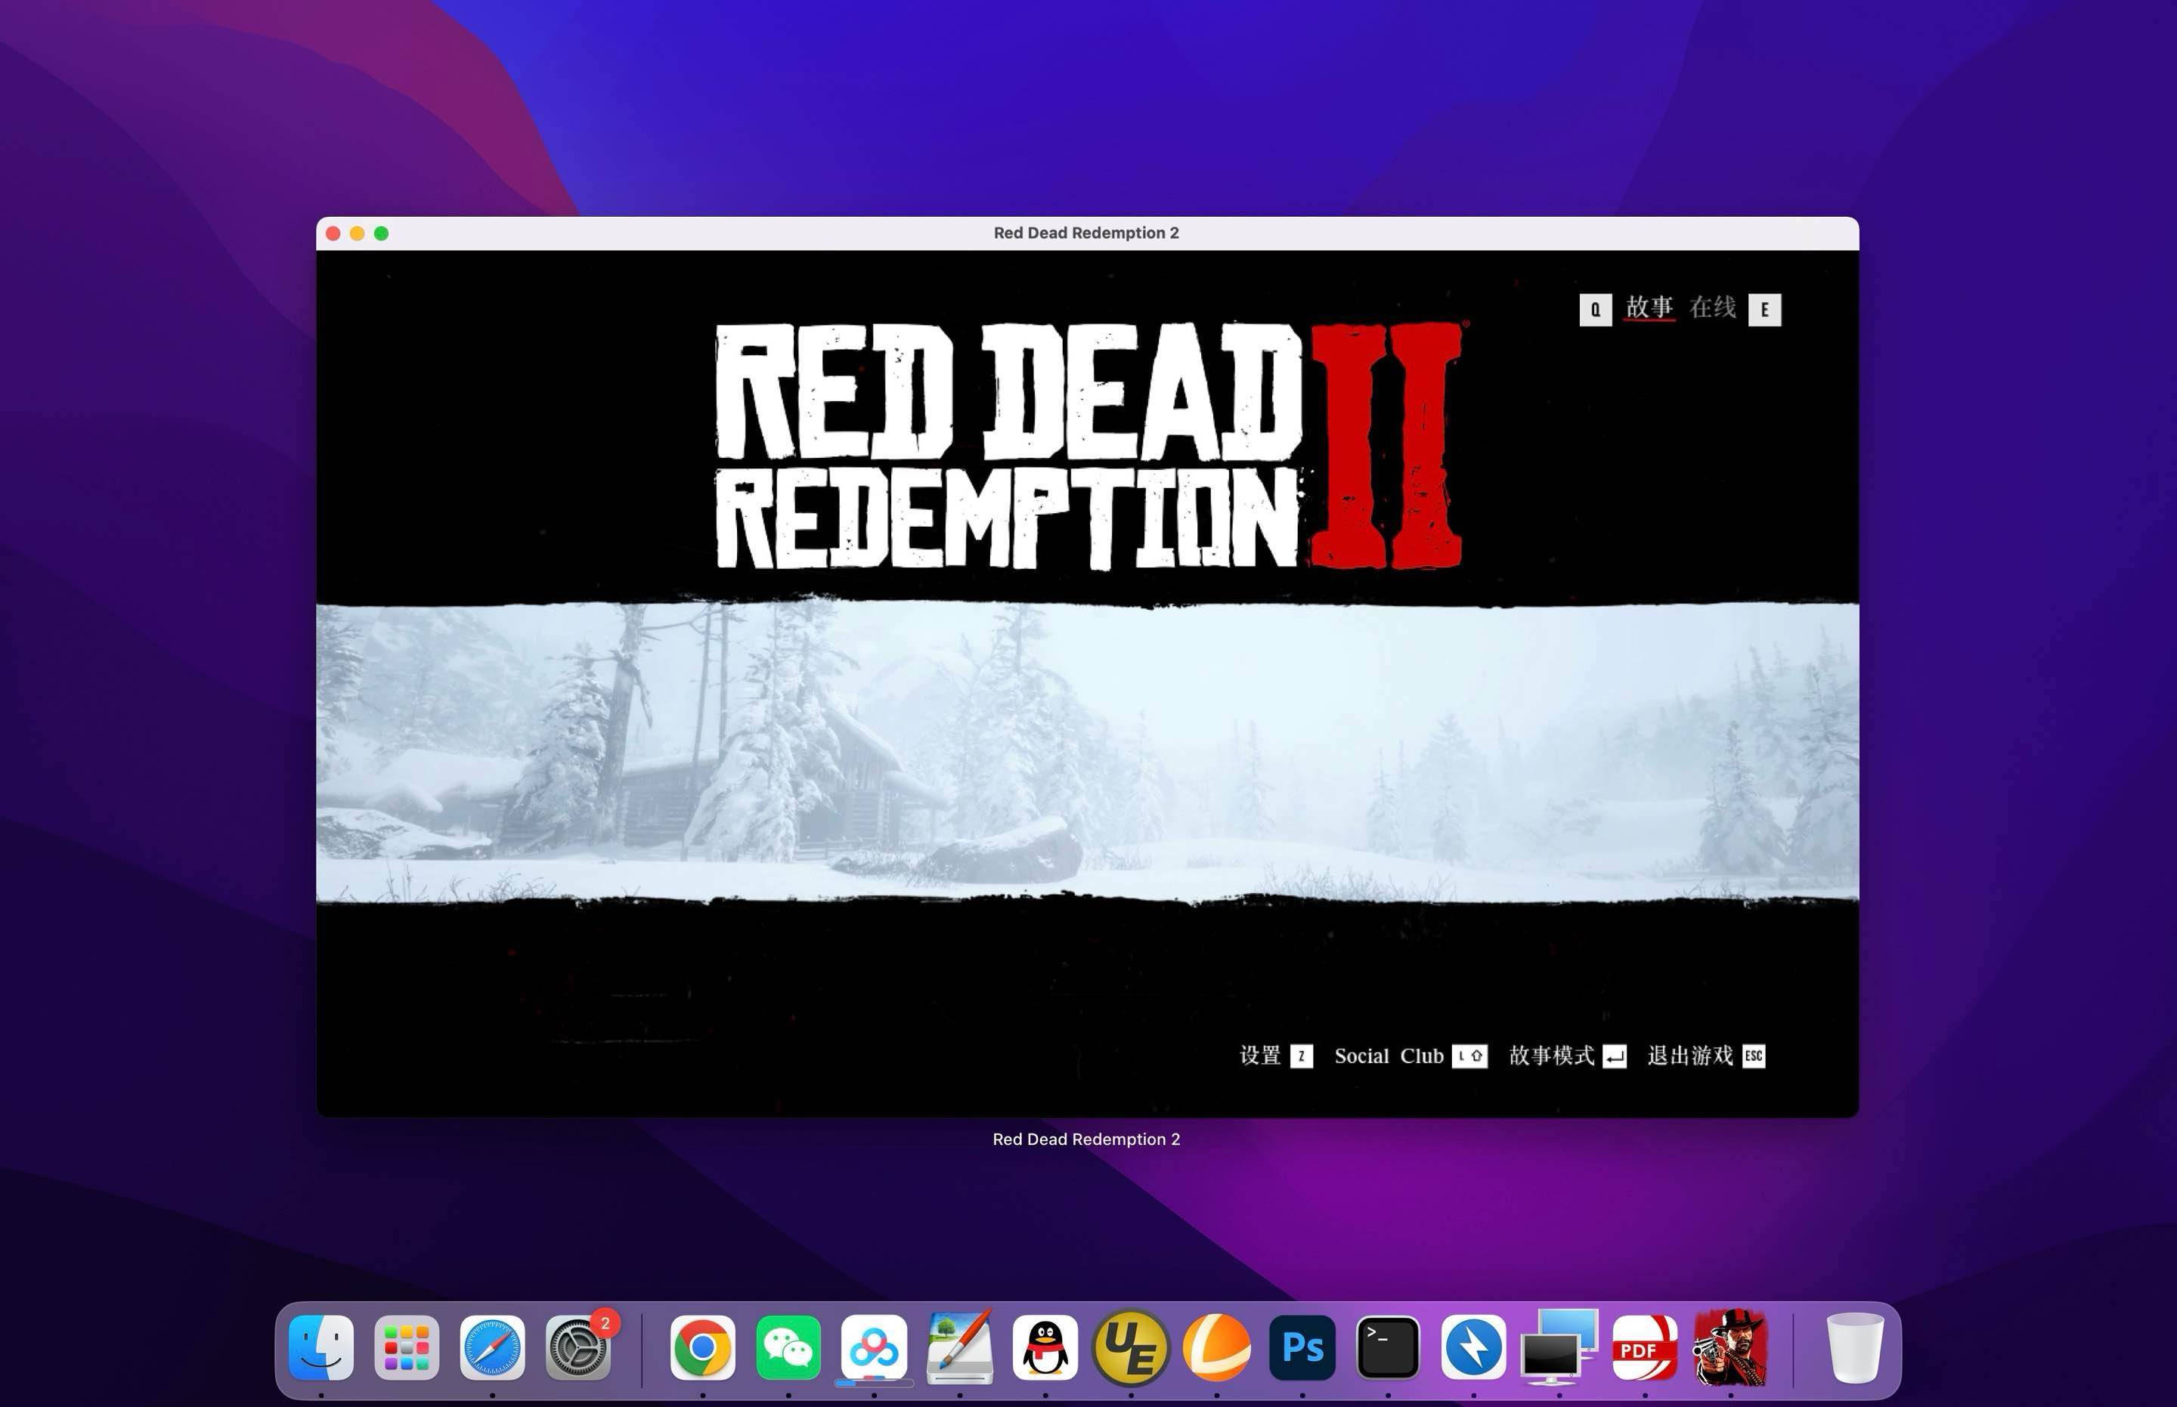Viewport: 2177px width, 1407px height.
Task: Open the paintbrush image app in Dock
Action: (960, 1347)
